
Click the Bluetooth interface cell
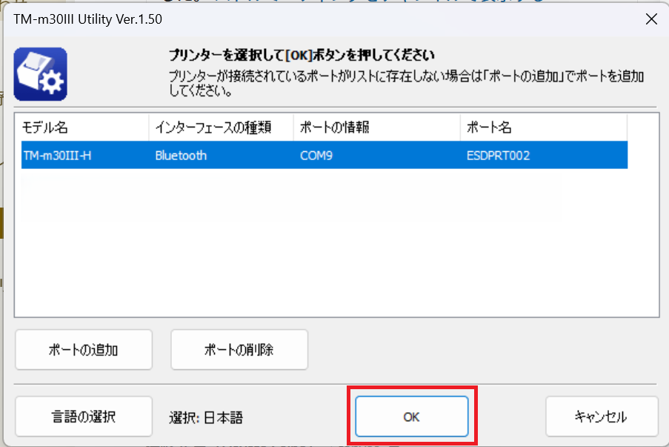(181, 156)
